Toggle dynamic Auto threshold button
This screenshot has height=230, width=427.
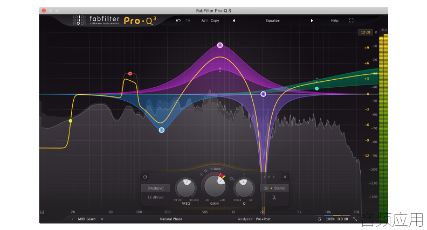215,169
